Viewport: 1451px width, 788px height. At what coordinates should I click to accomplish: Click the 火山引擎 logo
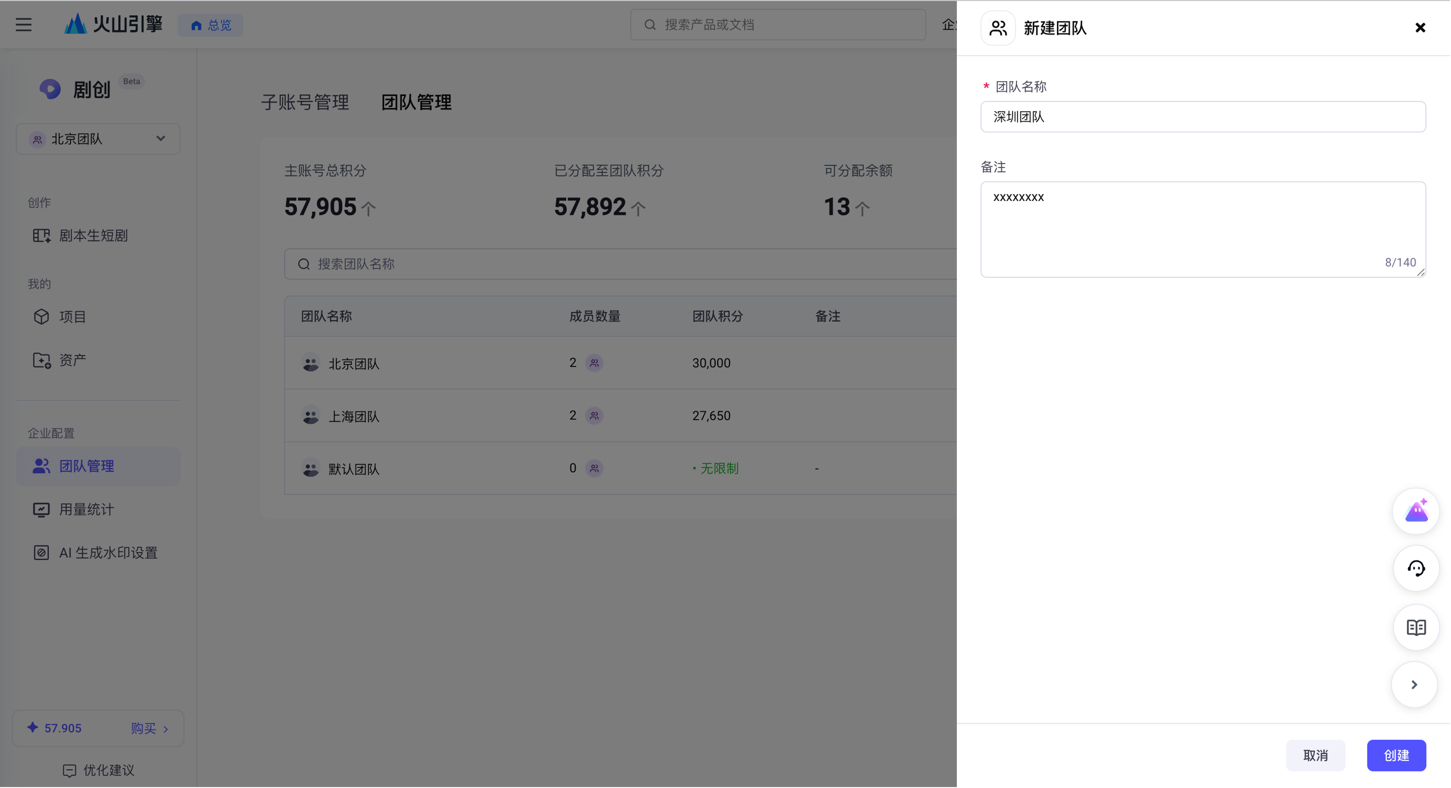coord(113,24)
